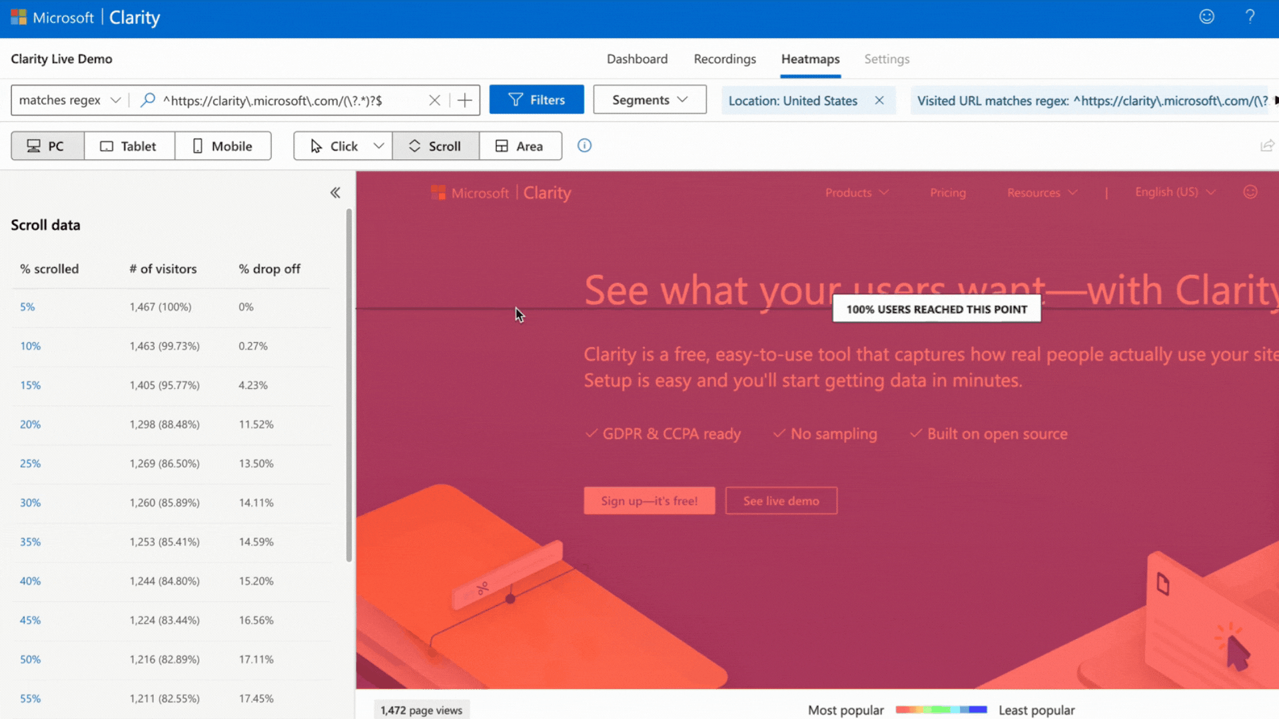Click the popularity color gradient legend

coord(941,710)
